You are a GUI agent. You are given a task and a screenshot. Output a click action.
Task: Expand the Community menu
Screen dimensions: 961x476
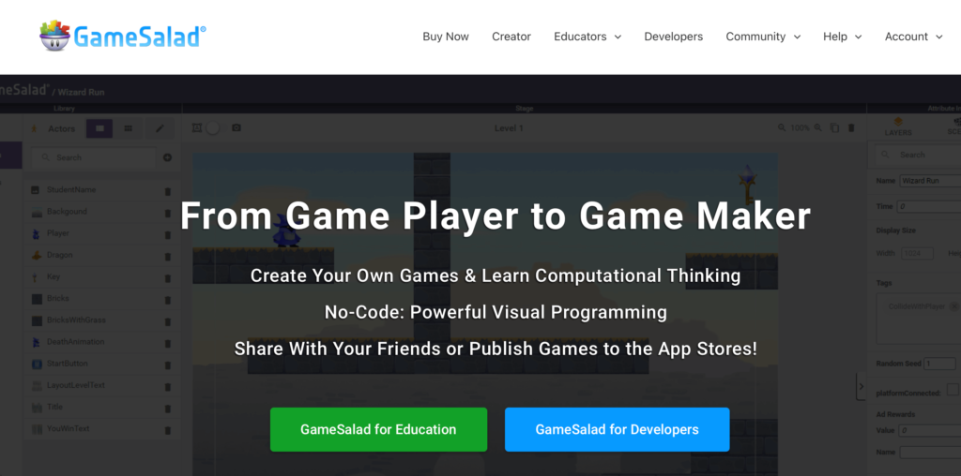click(x=762, y=37)
